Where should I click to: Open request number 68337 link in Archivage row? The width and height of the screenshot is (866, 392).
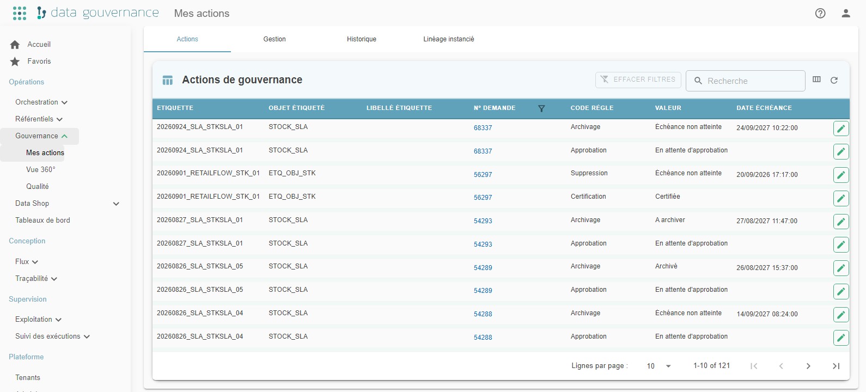[x=483, y=128]
